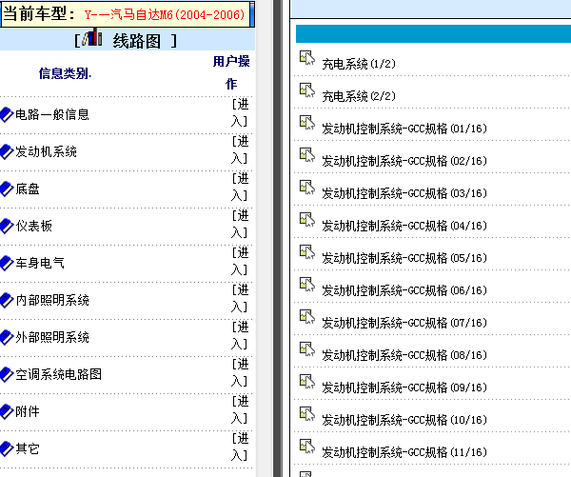Screen dimensions: 571x477
Task: Click [进入] for 仪表板
Action: point(240,224)
